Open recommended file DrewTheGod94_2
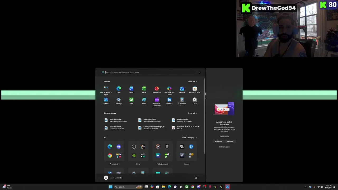 tap(115, 127)
